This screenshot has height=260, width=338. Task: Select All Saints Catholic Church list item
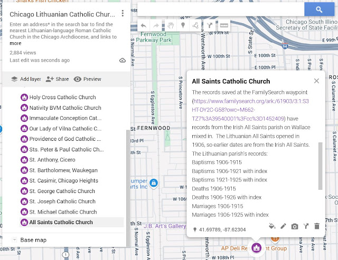click(x=72, y=222)
